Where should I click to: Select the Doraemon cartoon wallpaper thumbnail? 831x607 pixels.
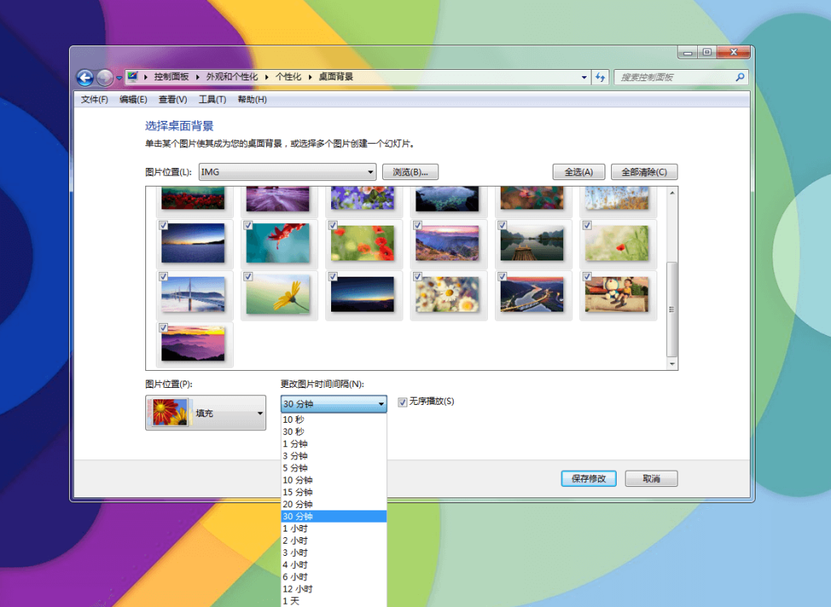[617, 295]
